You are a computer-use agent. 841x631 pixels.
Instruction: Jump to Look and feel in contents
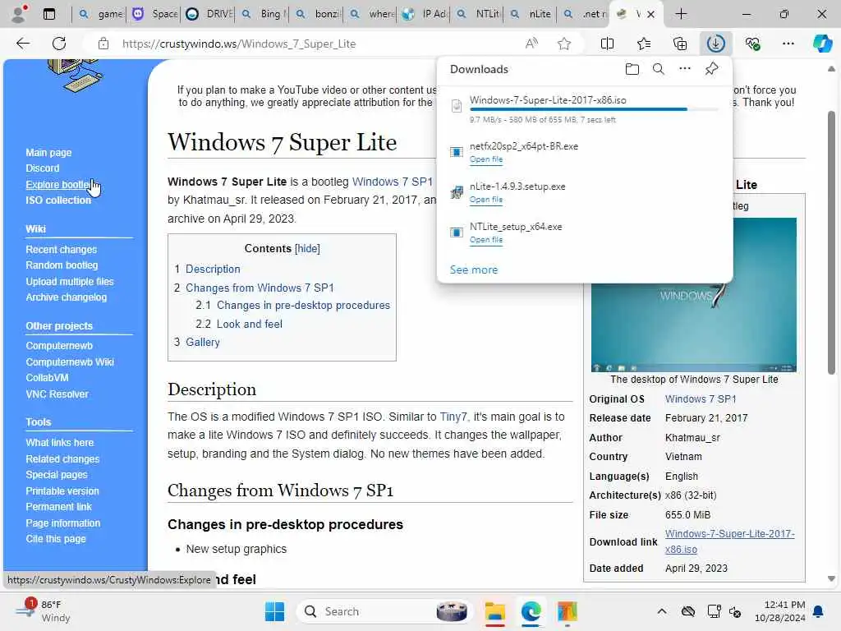(x=249, y=324)
